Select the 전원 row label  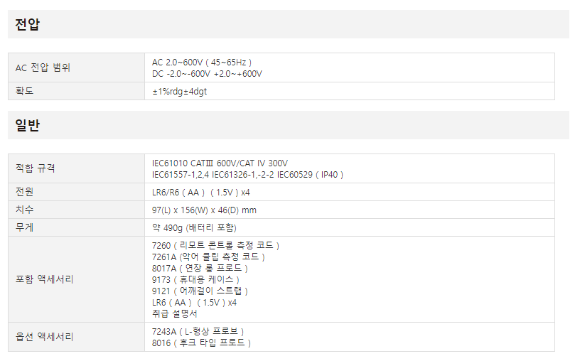click(x=25, y=192)
